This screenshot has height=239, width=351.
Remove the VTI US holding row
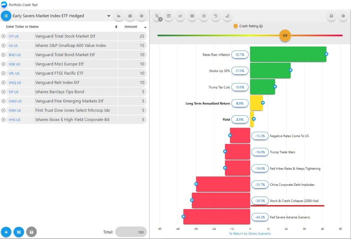[3, 36]
